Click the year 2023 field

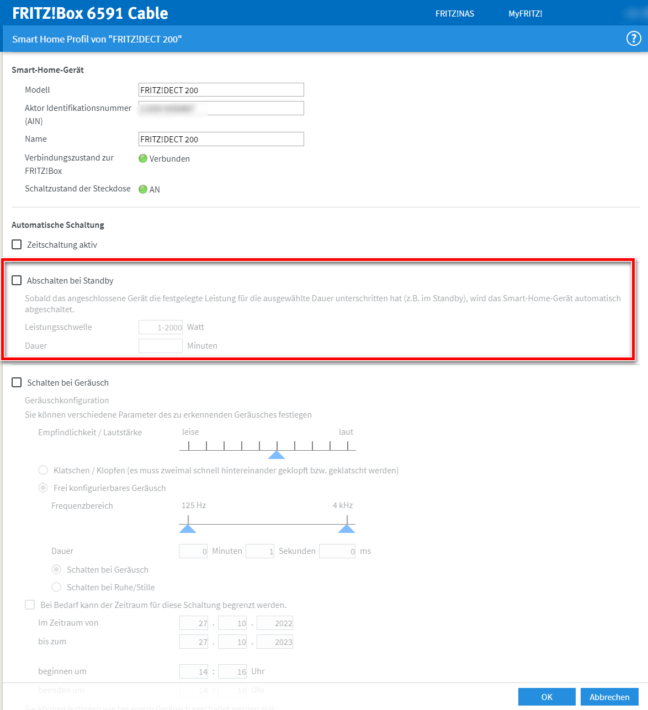[275, 642]
